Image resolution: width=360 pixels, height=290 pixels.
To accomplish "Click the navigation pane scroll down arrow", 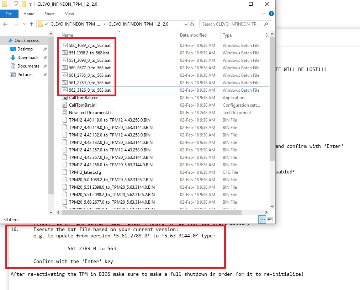I will click(51, 213).
